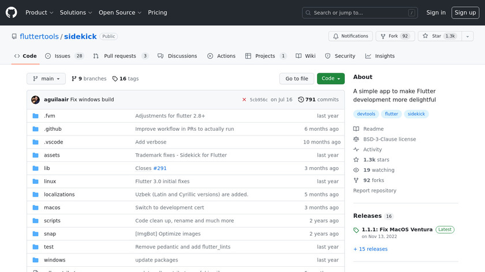Open the Activity link in About
The width and height of the screenshot is (485, 272).
click(372, 149)
